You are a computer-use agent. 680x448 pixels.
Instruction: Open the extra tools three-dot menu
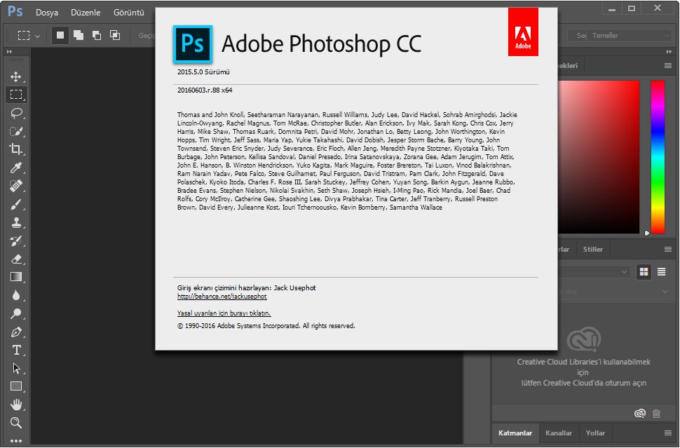point(16,440)
